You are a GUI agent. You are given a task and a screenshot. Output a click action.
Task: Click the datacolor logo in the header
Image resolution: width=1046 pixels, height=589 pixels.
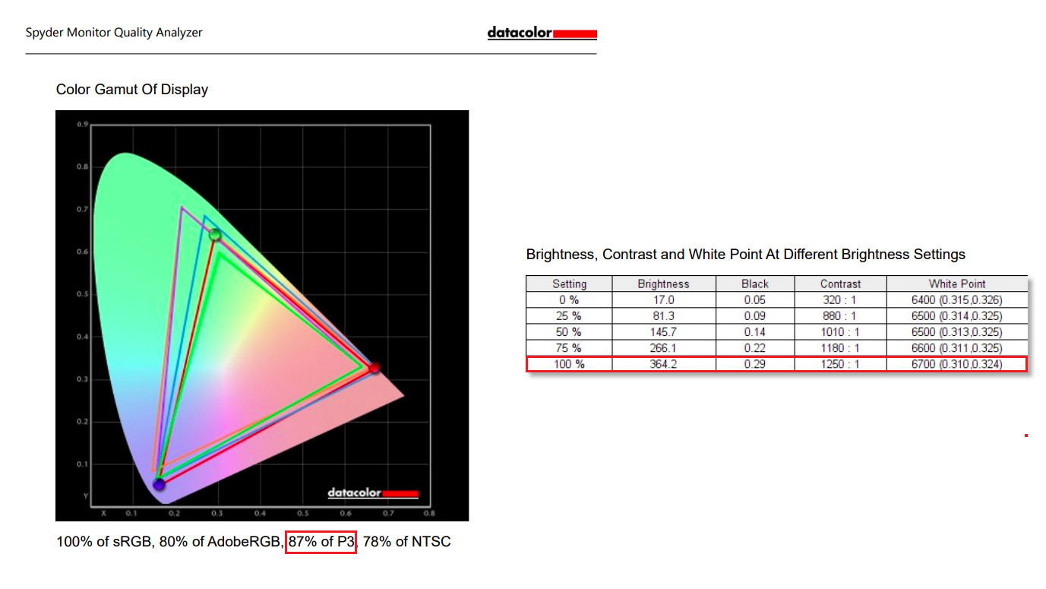point(542,33)
